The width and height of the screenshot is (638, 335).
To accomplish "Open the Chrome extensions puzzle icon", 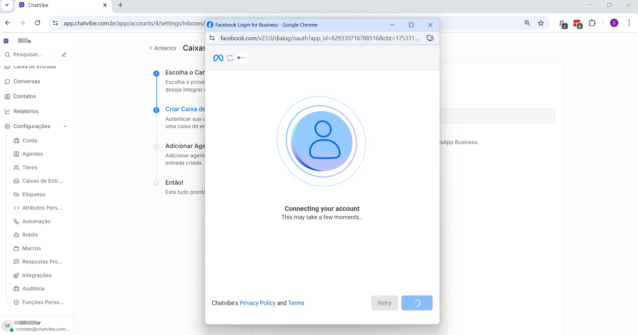I will (x=592, y=23).
